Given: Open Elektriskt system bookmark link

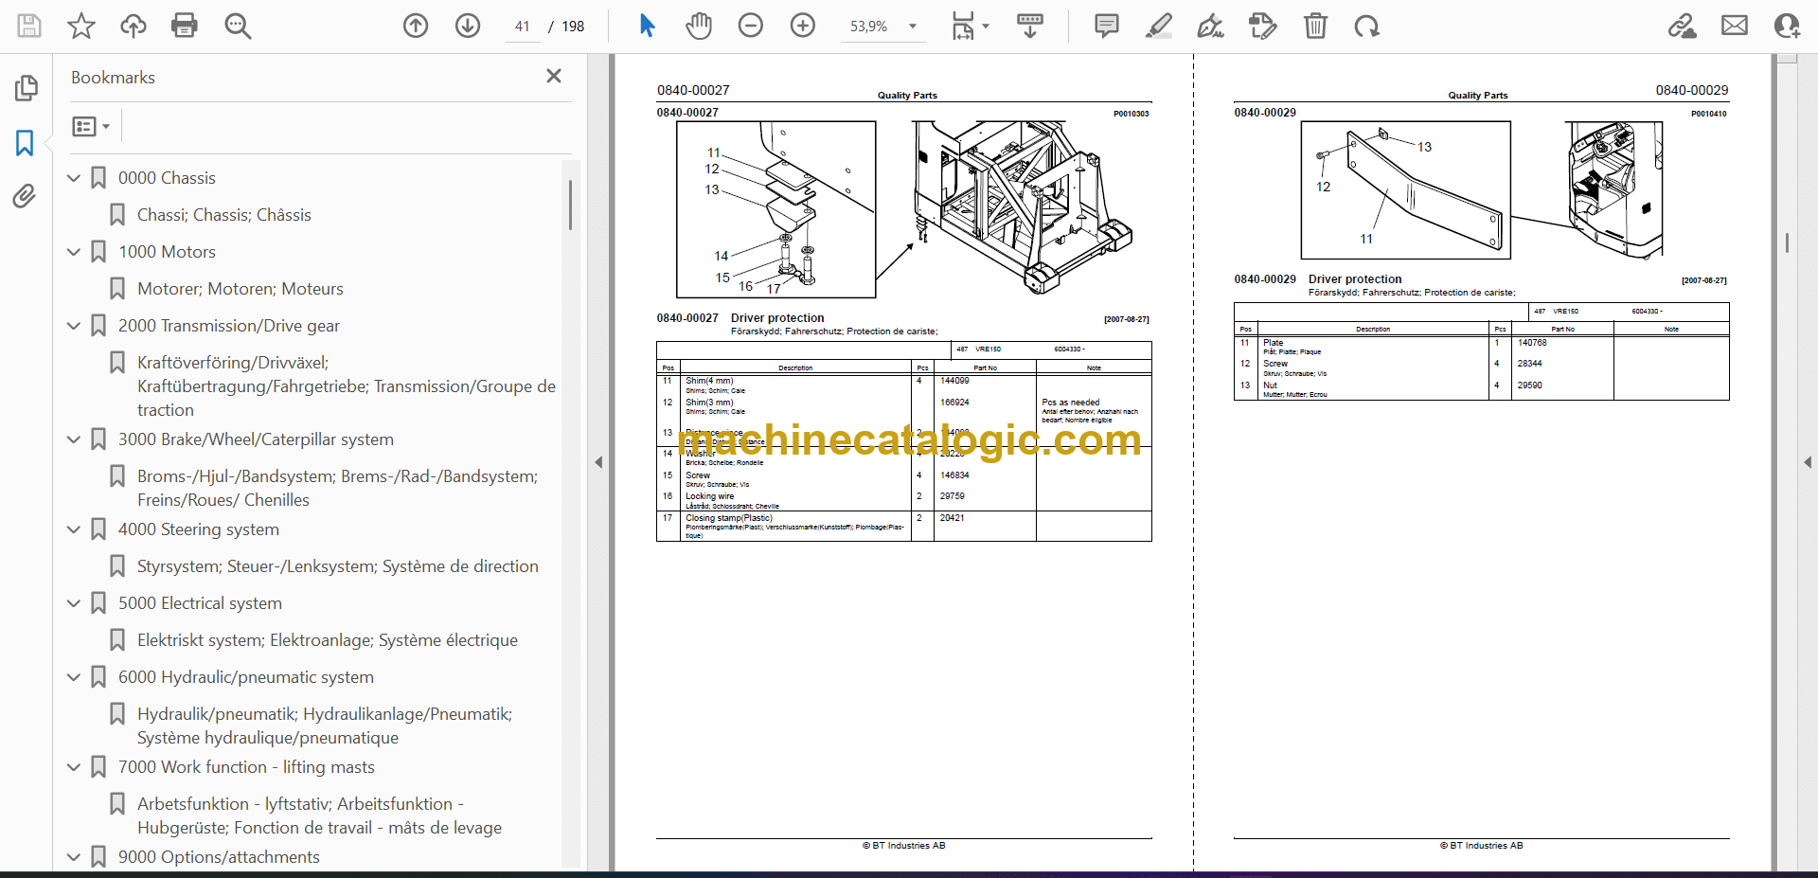Looking at the screenshot, I should tap(327, 640).
